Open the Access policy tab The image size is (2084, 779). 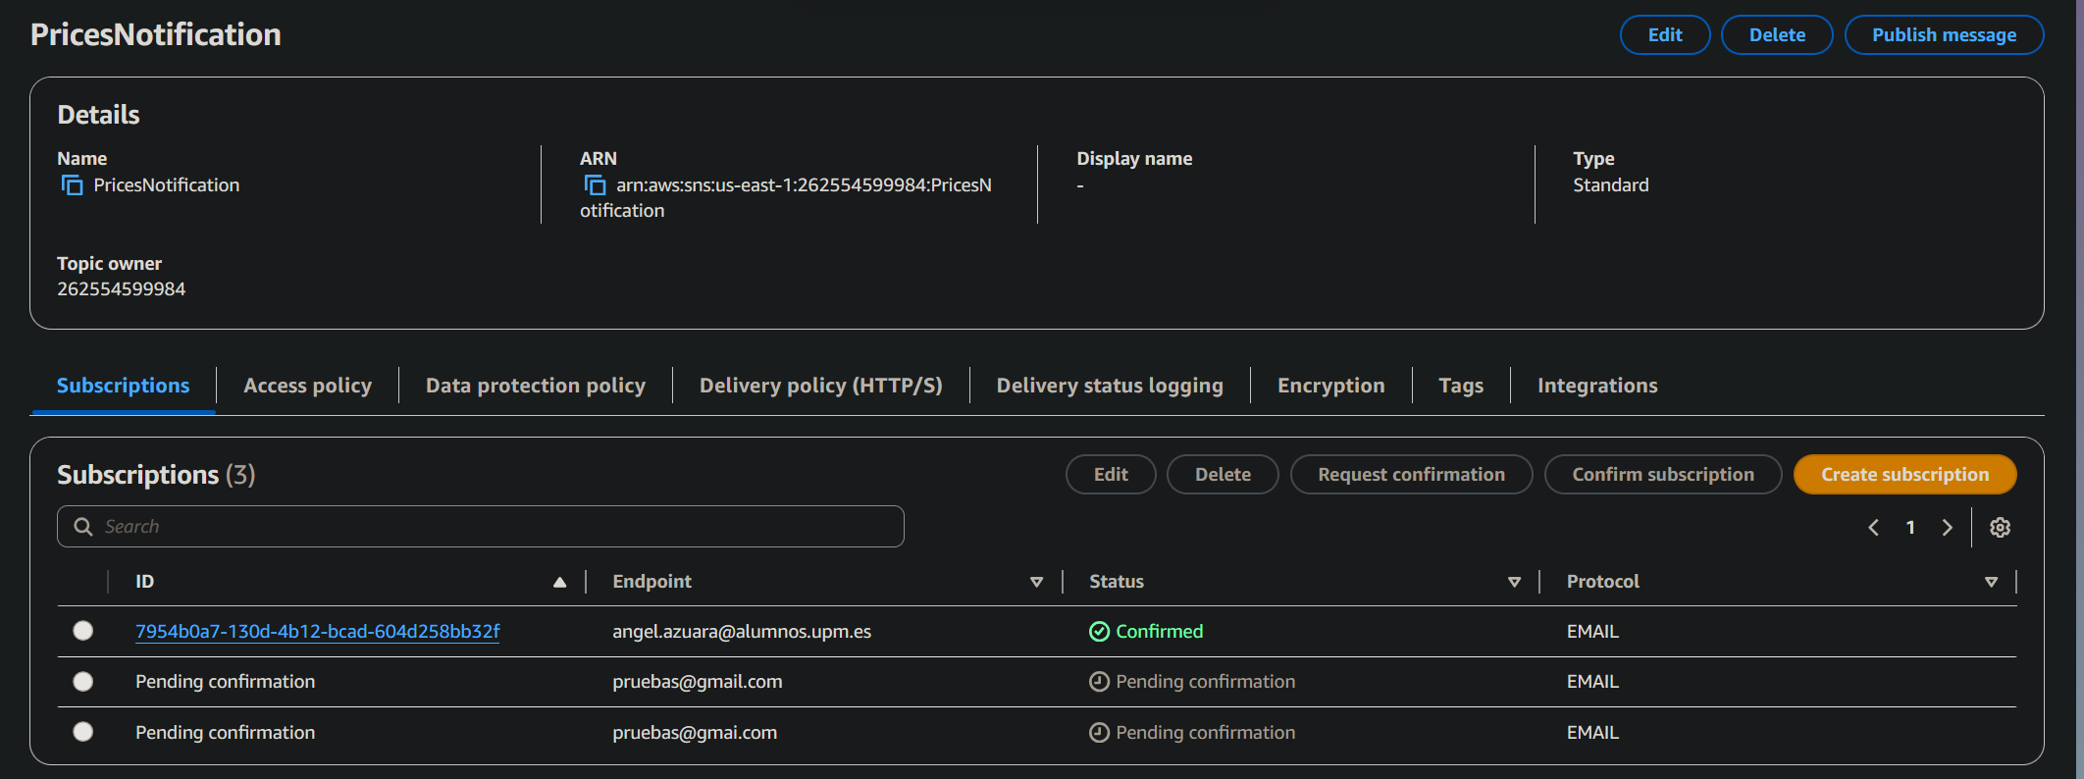tap(307, 386)
